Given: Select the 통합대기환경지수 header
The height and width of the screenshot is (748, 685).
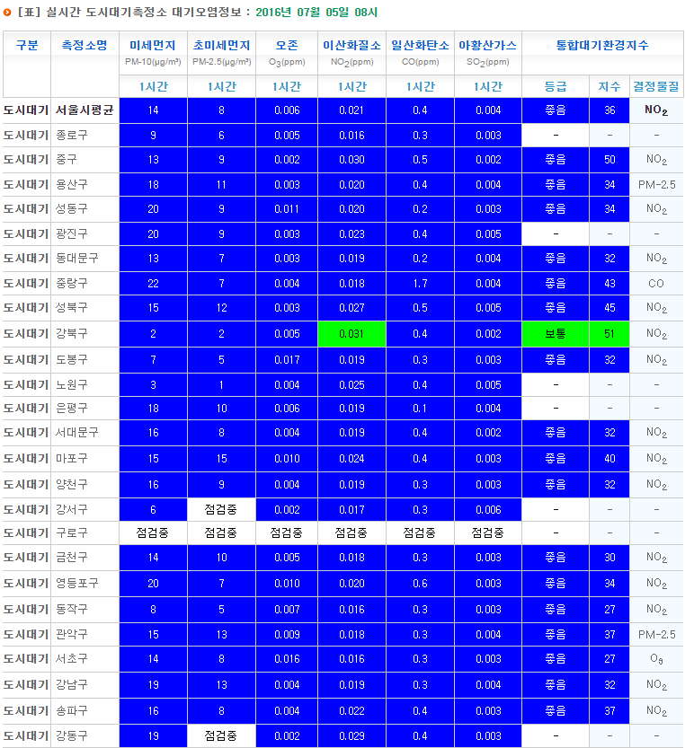Looking at the screenshot, I should coord(602,45).
